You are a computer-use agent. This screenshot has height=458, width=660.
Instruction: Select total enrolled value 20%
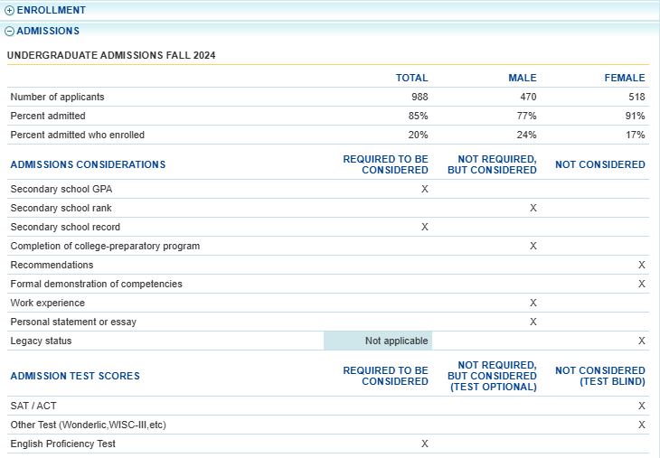(418, 135)
